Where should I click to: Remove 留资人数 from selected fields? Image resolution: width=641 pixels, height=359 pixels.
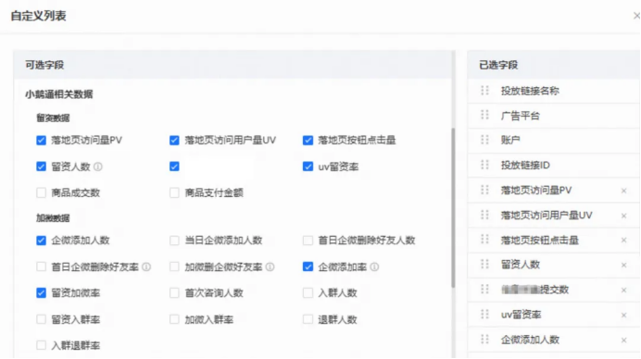[623, 265]
